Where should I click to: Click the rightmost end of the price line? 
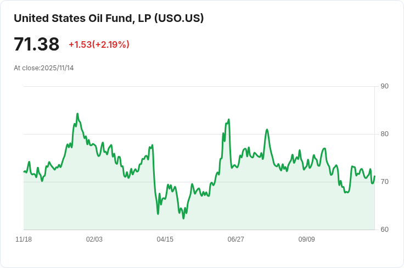click(374, 177)
